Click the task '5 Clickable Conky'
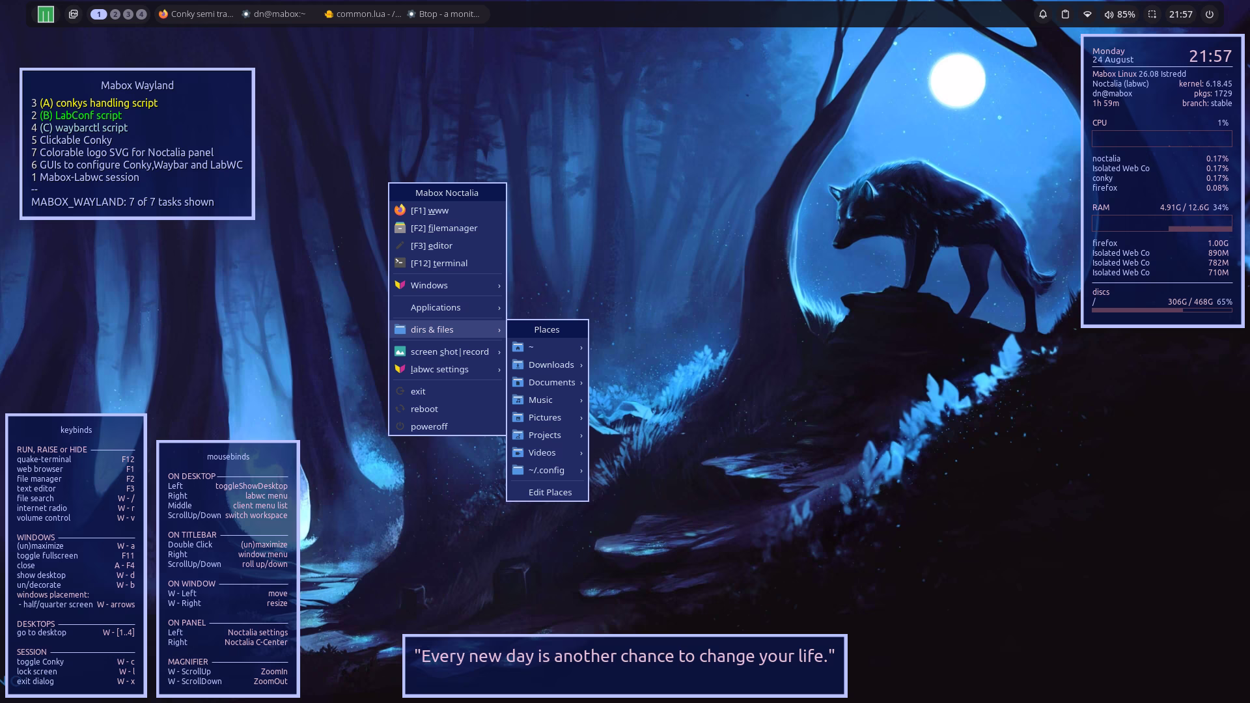 pyautogui.click(x=72, y=140)
